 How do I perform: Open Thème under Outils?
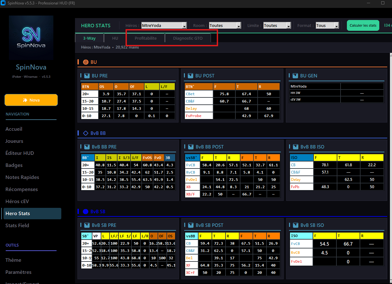[x=13, y=260]
